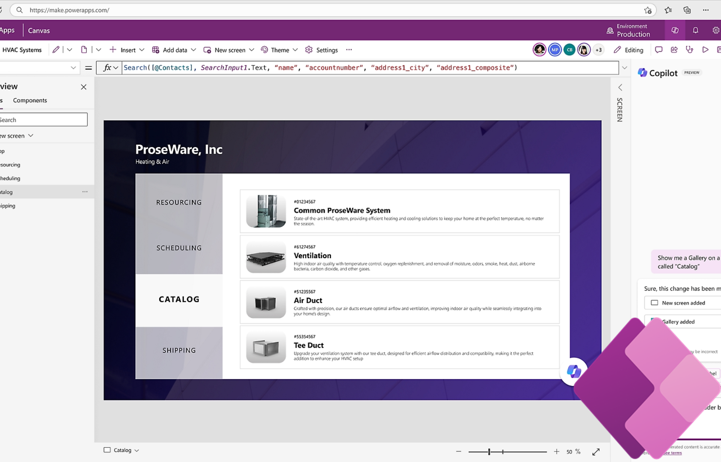The width and height of the screenshot is (721, 462).
Task: Click the fit-to-window expand arrow icon
Action: click(596, 451)
